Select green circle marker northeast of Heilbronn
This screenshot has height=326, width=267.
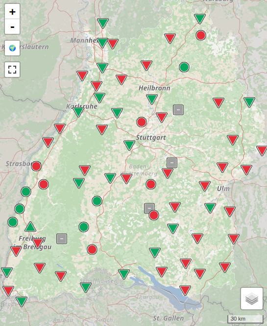184,67
